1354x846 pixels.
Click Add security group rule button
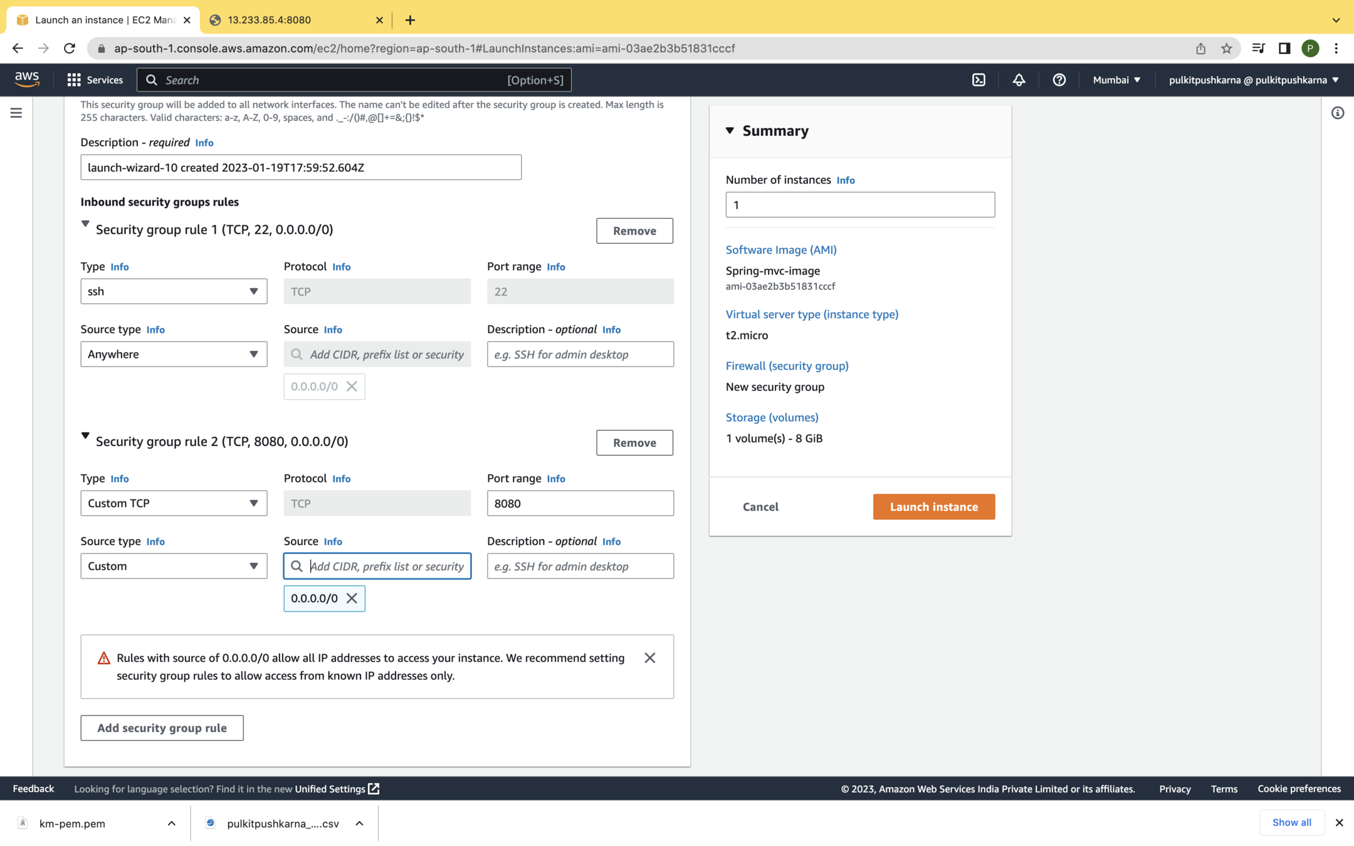point(162,728)
